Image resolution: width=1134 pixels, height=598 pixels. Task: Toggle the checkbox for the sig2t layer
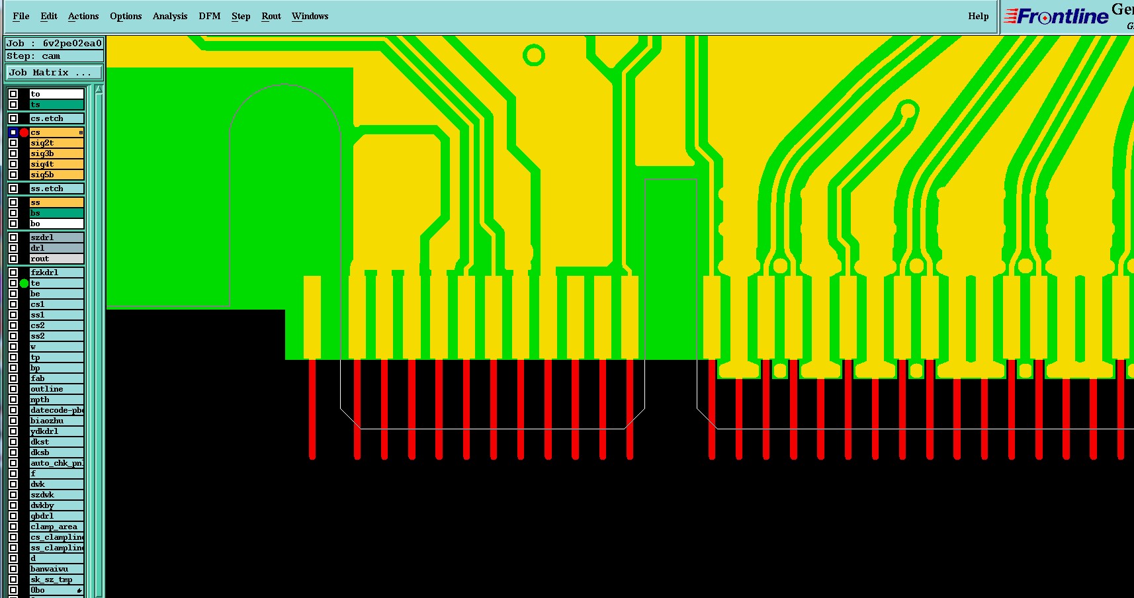(x=13, y=143)
